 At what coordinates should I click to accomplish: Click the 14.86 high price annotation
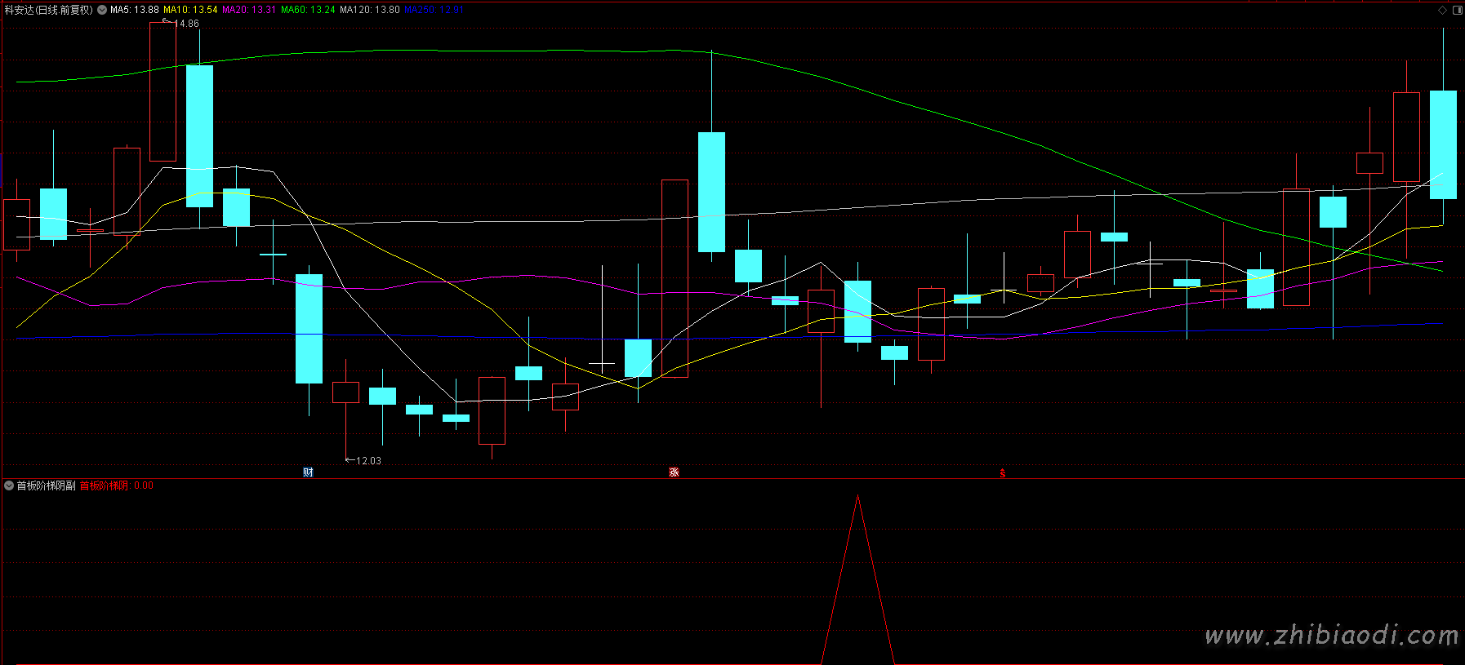(187, 24)
